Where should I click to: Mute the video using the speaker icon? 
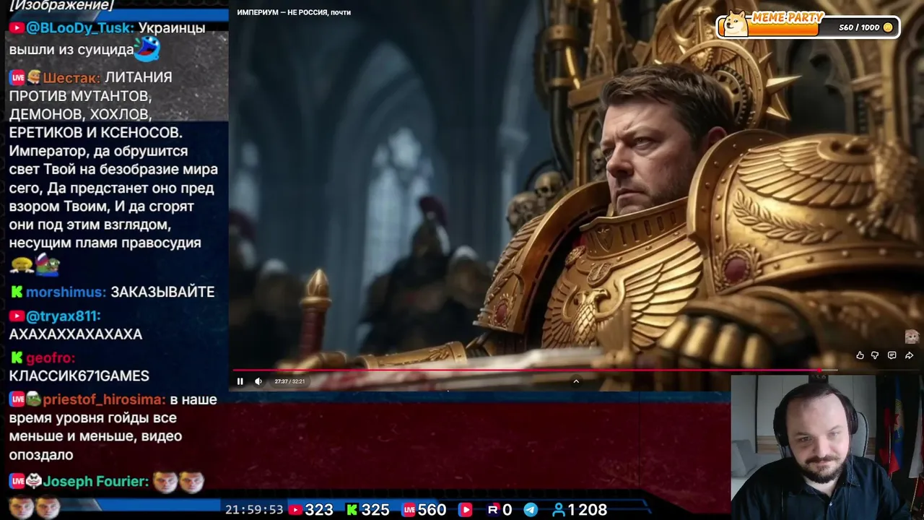coord(258,381)
